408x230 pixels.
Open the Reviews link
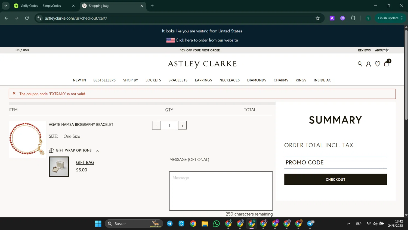click(364, 50)
